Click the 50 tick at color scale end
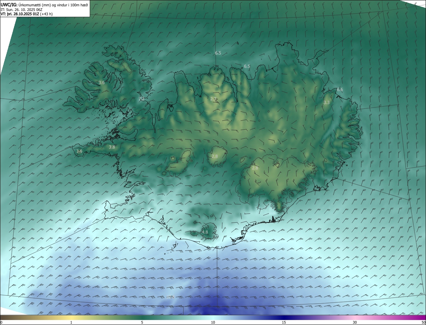The width and height of the screenshot is (426, 325). [x=423, y=322]
